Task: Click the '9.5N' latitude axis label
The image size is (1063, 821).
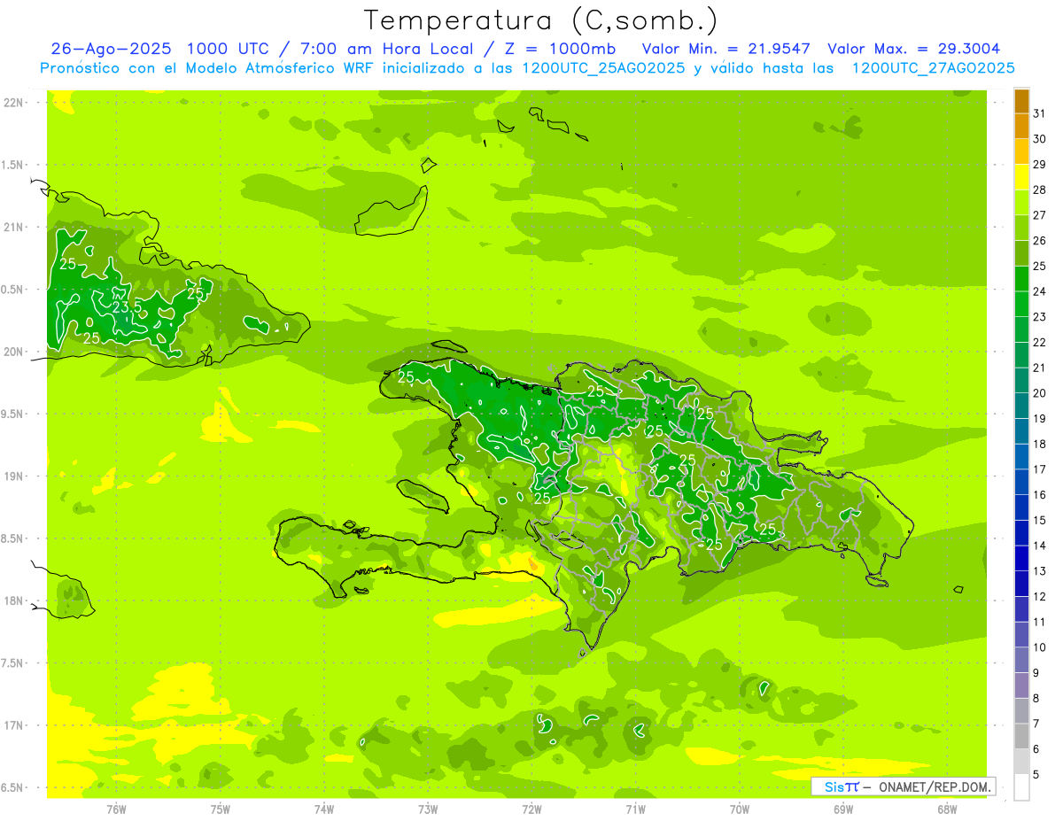Action: click(x=13, y=414)
